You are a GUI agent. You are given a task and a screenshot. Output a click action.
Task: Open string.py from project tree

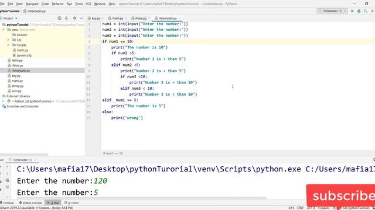pos(18,86)
